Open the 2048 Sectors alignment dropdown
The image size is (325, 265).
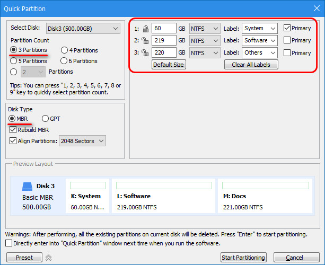(x=82, y=141)
